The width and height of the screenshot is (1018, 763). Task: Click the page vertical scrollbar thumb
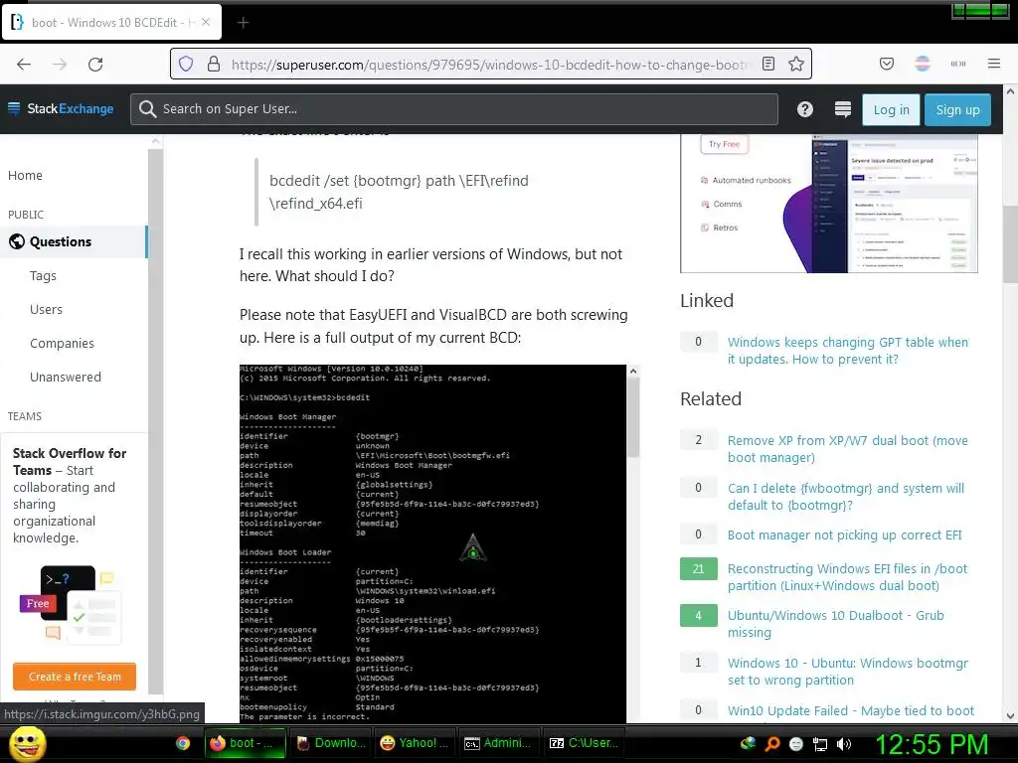pyautogui.click(x=1010, y=243)
